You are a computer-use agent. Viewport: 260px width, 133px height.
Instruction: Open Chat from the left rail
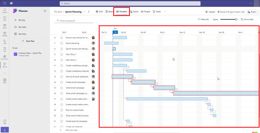5,18
